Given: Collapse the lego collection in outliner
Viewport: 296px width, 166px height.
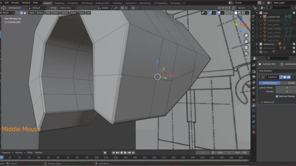Looking at the screenshot, I should [x=257, y=13].
